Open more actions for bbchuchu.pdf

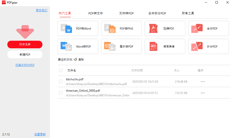tap(203, 81)
